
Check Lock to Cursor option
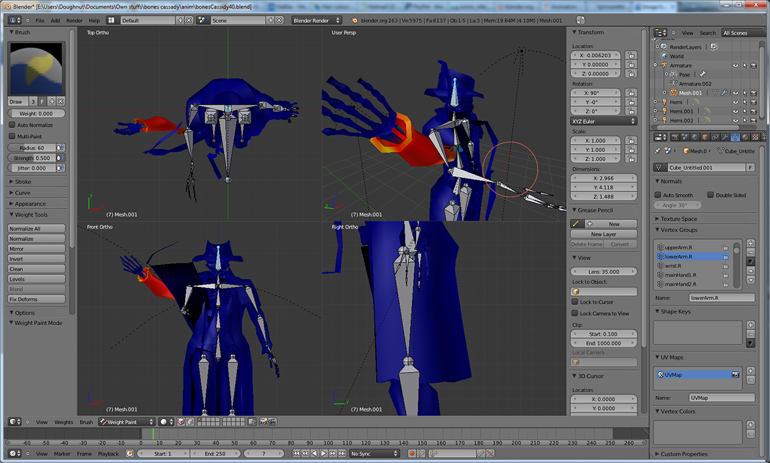[575, 302]
